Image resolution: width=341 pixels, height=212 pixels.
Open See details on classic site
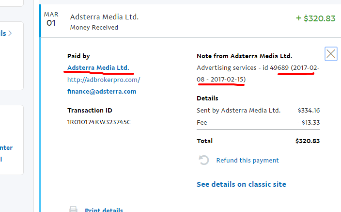click(x=241, y=184)
